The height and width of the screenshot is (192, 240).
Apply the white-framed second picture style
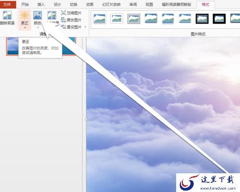pyautogui.click(x=117, y=19)
